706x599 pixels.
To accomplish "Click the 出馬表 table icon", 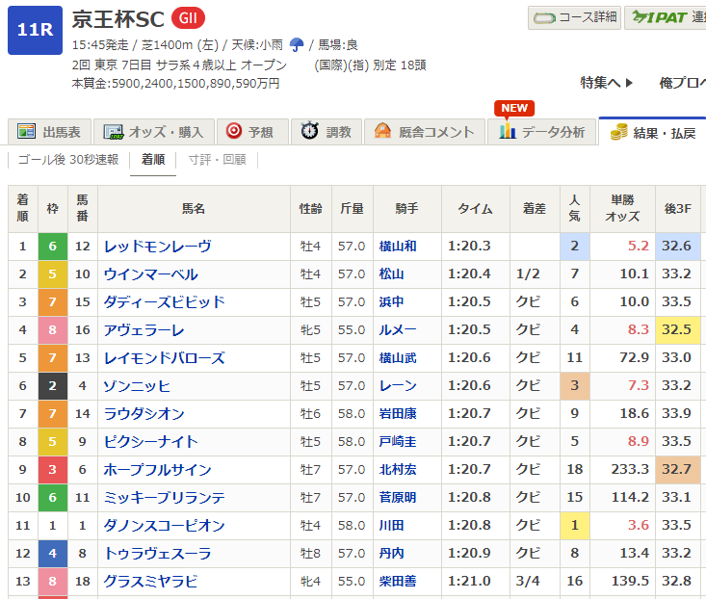I will (26, 131).
